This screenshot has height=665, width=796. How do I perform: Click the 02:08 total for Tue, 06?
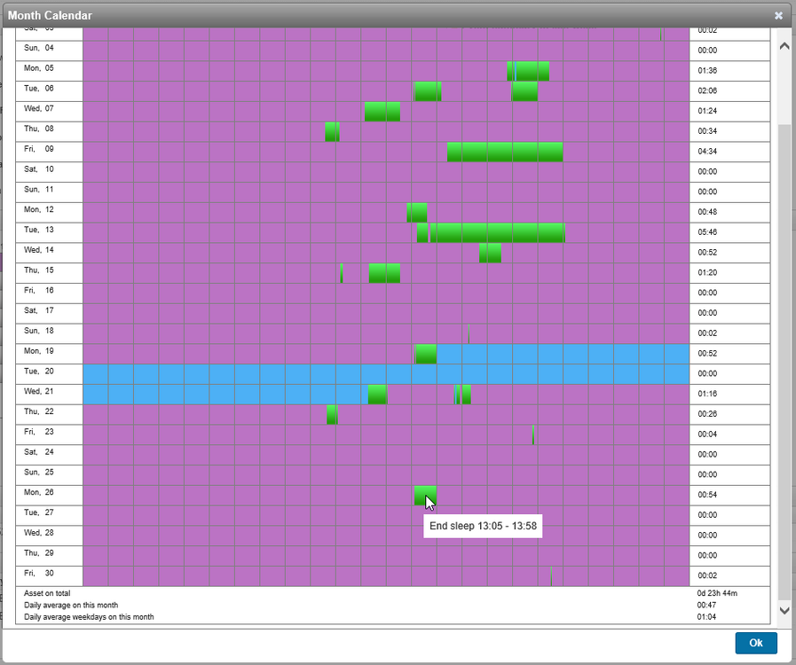point(707,90)
